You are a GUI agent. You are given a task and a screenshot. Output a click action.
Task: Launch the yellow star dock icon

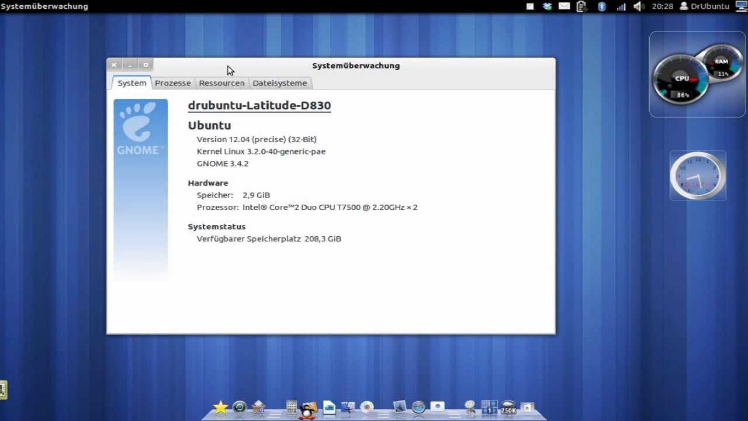pyautogui.click(x=220, y=408)
